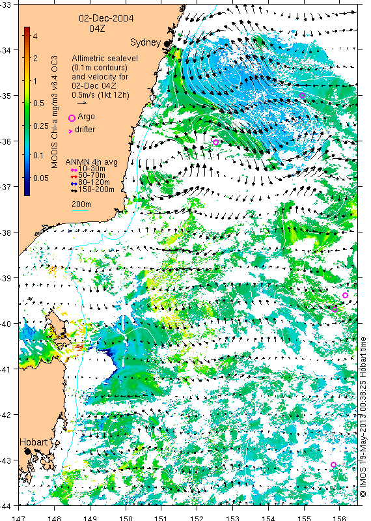This screenshot has width=371, height=521.
Task: Click the dark red top of the color bar
Action: (27, 29)
